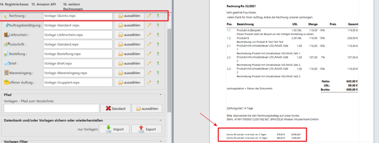
Task: Click 'Zahlungsziel 14 Tage' text in preview
Action: [x=240, y=108]
